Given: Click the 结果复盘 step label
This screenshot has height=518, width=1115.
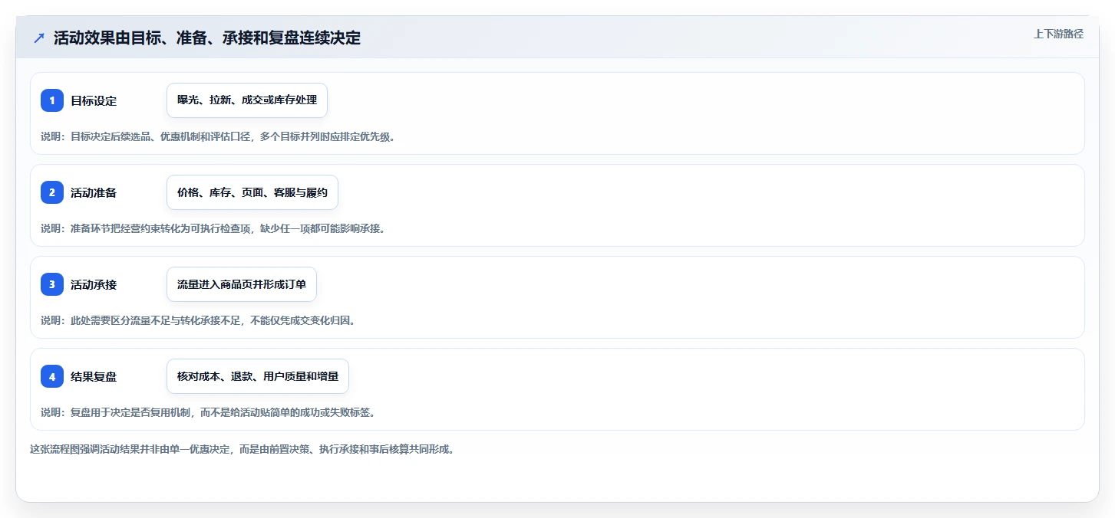Looking at the screenshot, I should tap(94, 376).
